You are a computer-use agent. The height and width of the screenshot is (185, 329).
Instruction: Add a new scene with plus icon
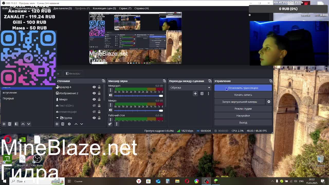tap(4, 124)
